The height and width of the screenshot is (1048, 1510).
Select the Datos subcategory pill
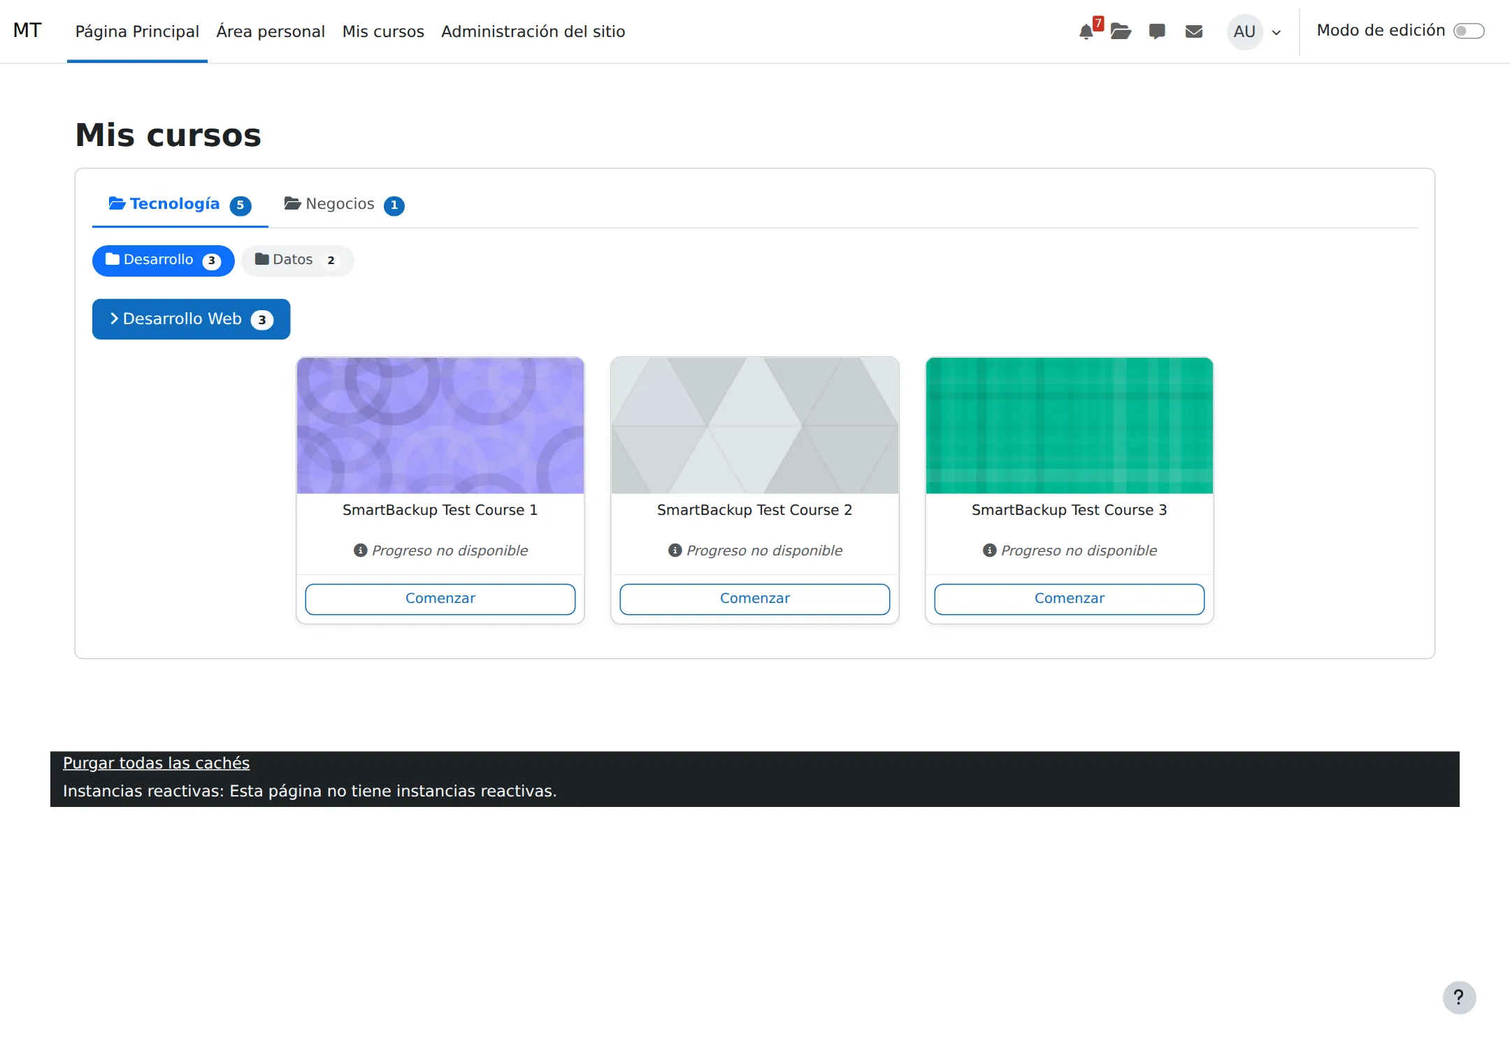click(x=297, y=261)
